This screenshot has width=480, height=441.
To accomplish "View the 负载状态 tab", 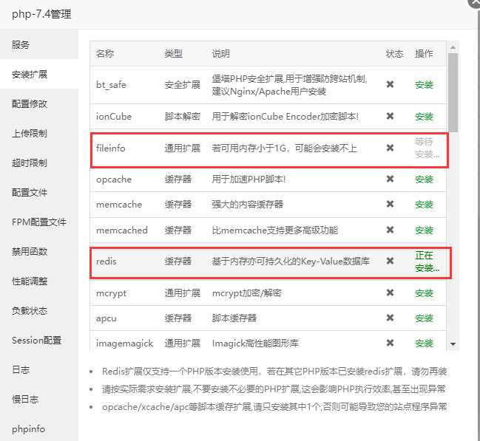I will (39, 311).
